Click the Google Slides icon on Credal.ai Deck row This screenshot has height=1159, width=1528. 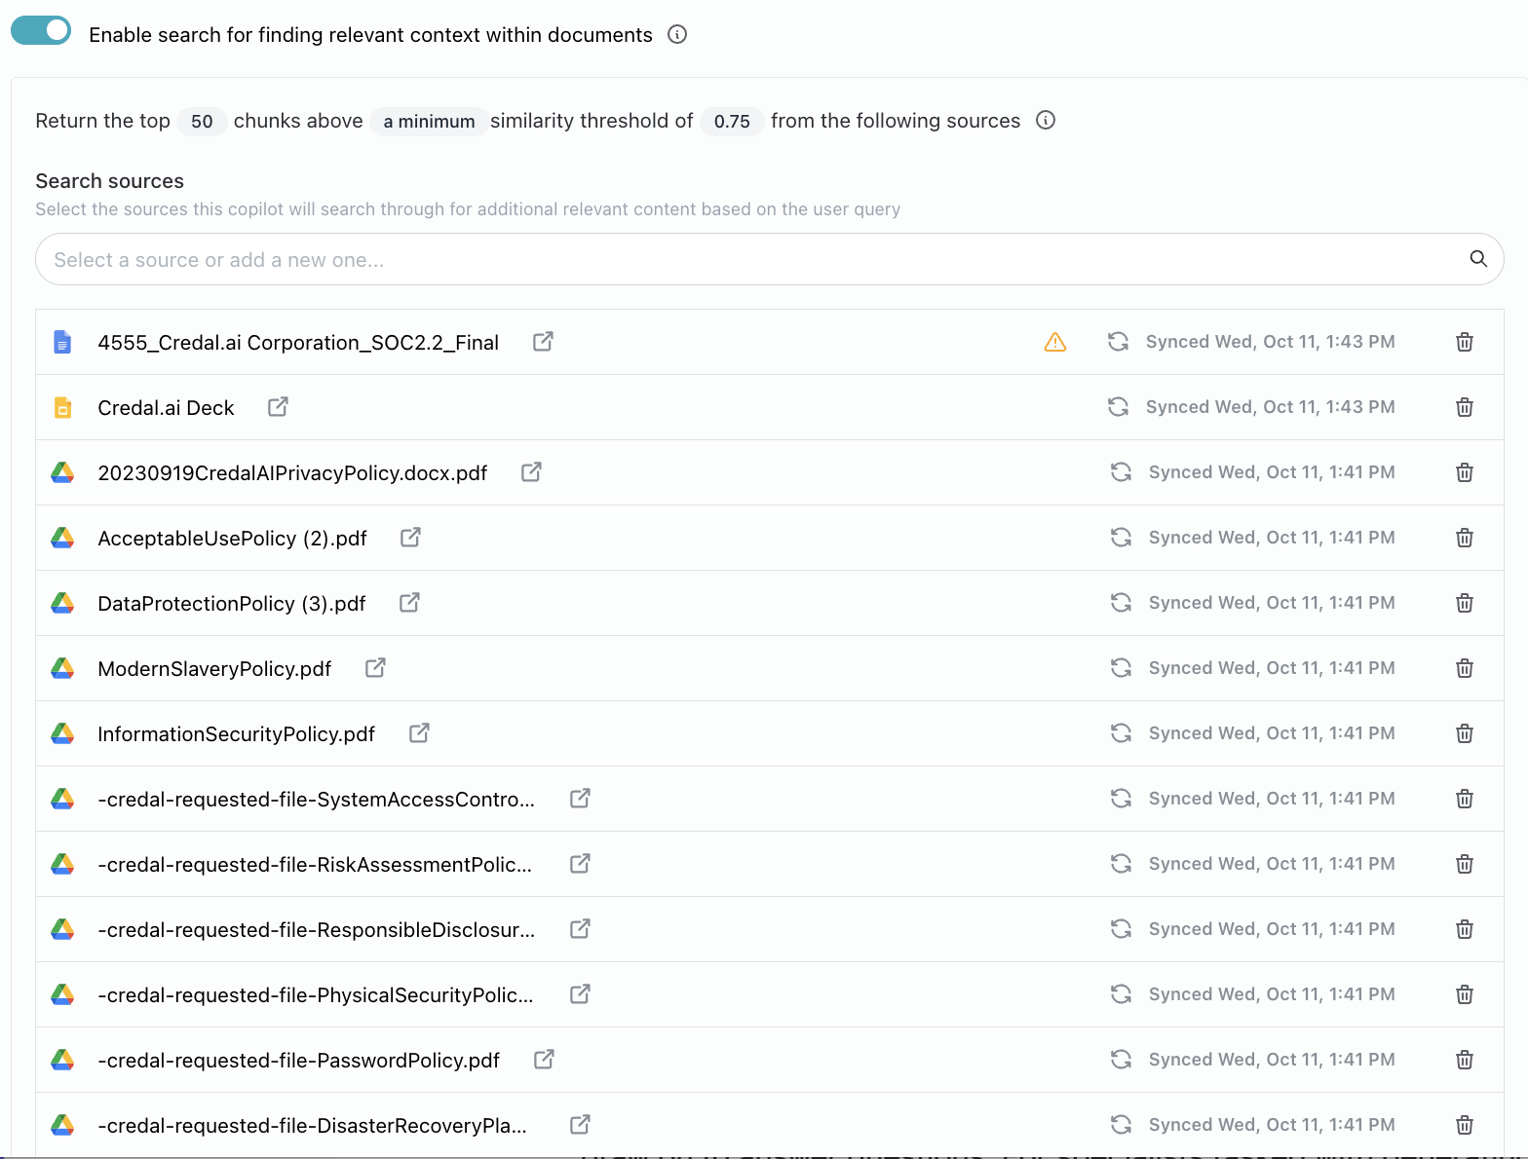62,407
